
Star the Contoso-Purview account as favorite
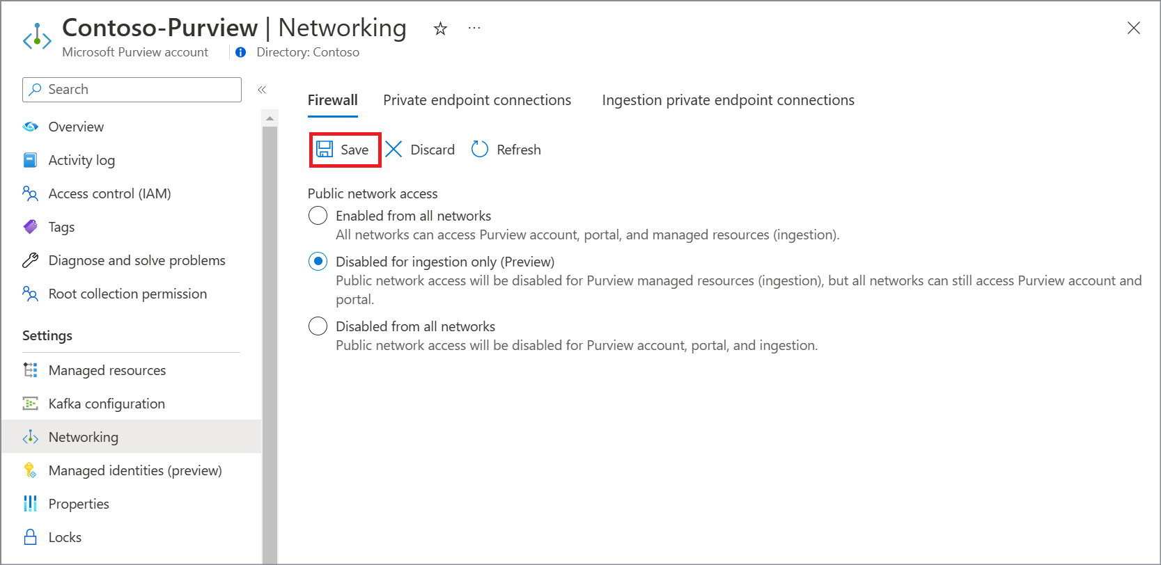[x=440, y=29]
